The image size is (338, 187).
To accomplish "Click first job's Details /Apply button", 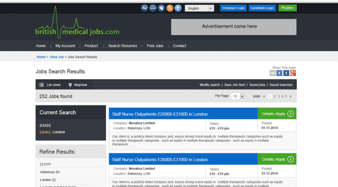I will click(277, 114).
